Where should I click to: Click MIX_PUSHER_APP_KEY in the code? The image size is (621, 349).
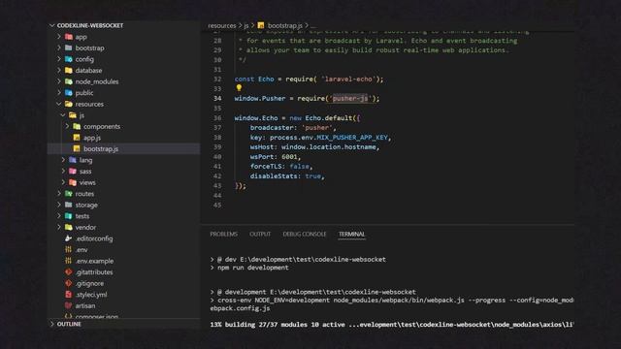(352, 138)
